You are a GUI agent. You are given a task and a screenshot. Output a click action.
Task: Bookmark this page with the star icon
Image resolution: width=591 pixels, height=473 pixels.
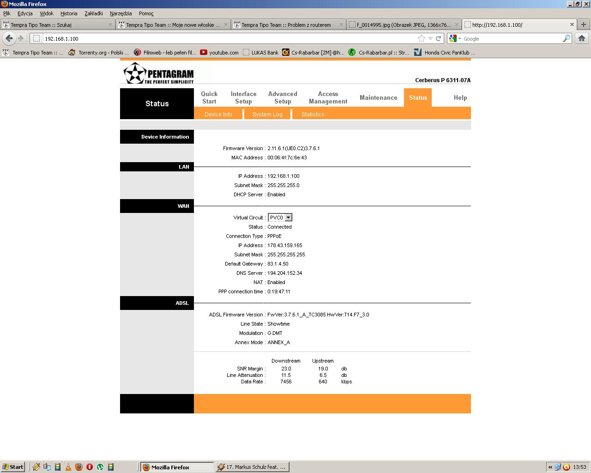point(421,38)
